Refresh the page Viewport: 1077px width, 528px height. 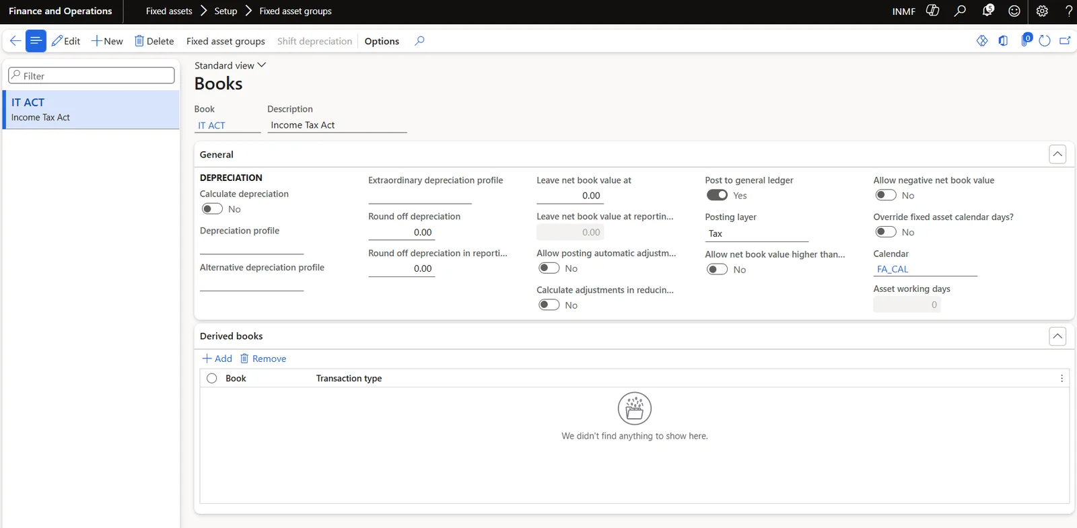click(x=1045, y=41)
